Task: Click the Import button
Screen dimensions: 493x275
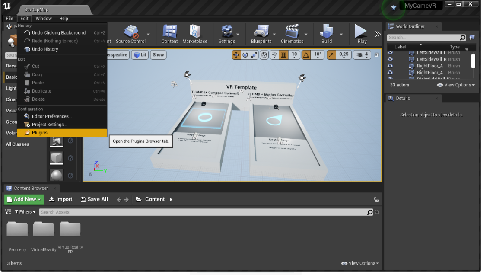Action: [x=60, y=199]
